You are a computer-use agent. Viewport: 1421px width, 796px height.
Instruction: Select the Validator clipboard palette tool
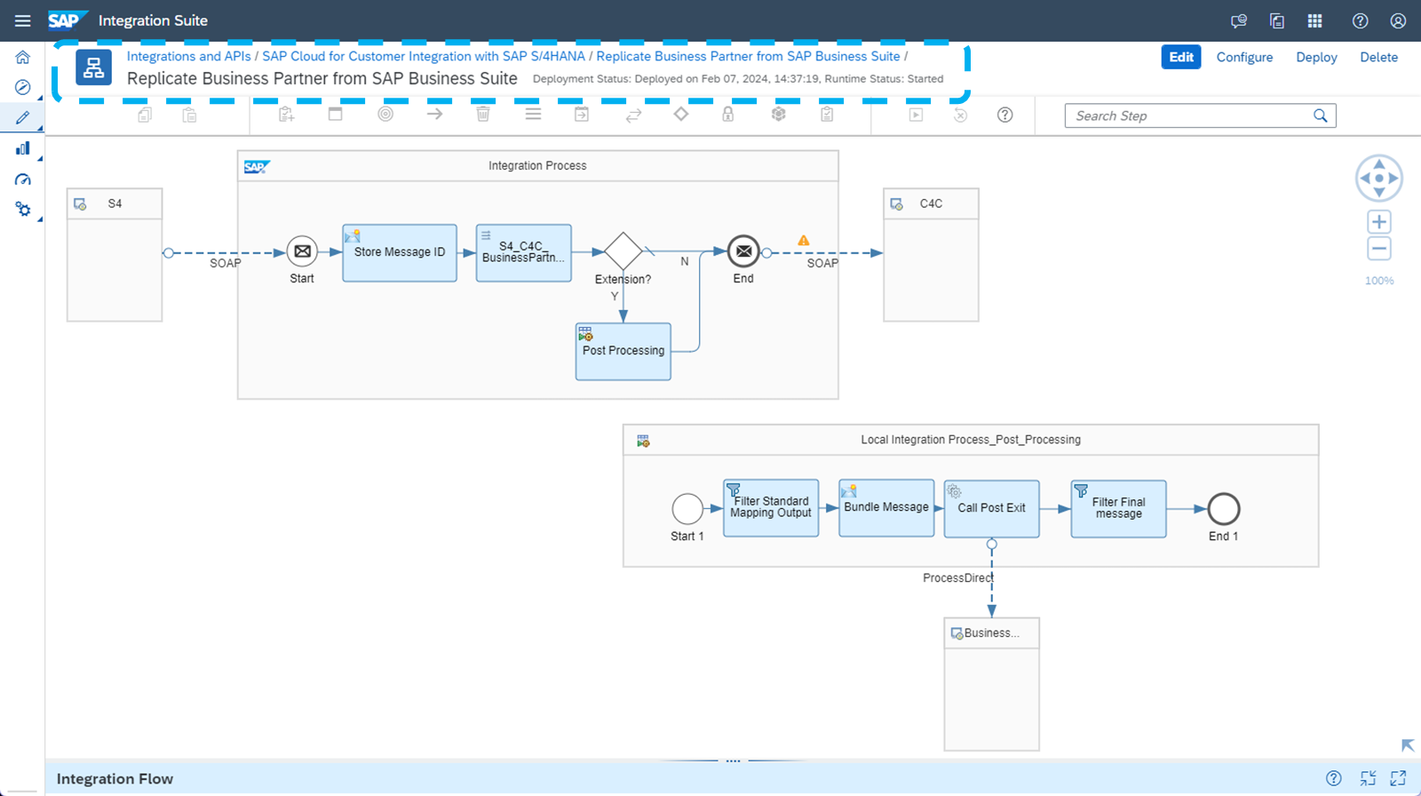(x=827, y=114)
